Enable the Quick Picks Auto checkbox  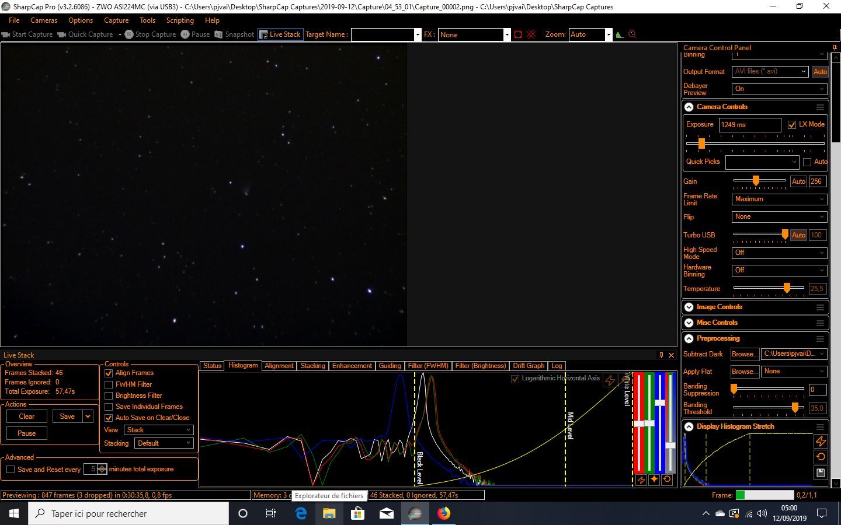coord(807,162)
